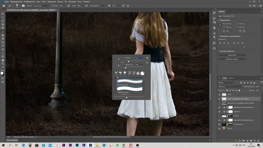Open the Изображение menu

click(29, 2)
